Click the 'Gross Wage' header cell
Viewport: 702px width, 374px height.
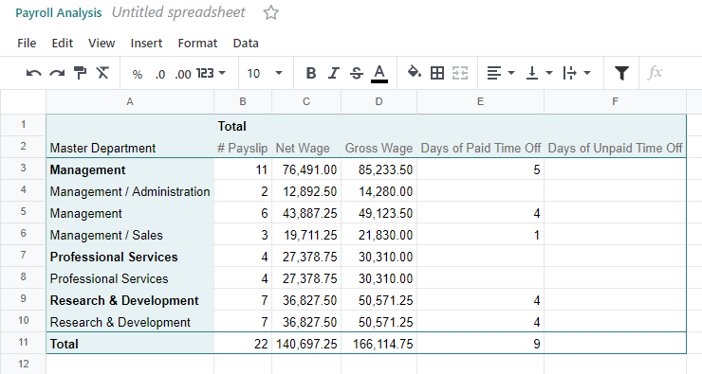tap(379, 148)
